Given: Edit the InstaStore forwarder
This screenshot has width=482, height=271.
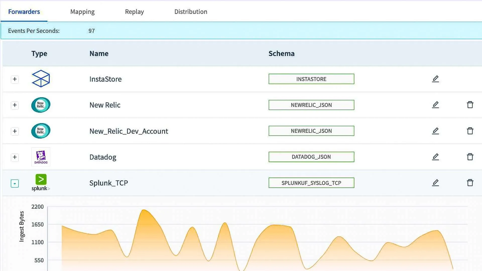Looking at the screenshot, I should tap(435, 79).
